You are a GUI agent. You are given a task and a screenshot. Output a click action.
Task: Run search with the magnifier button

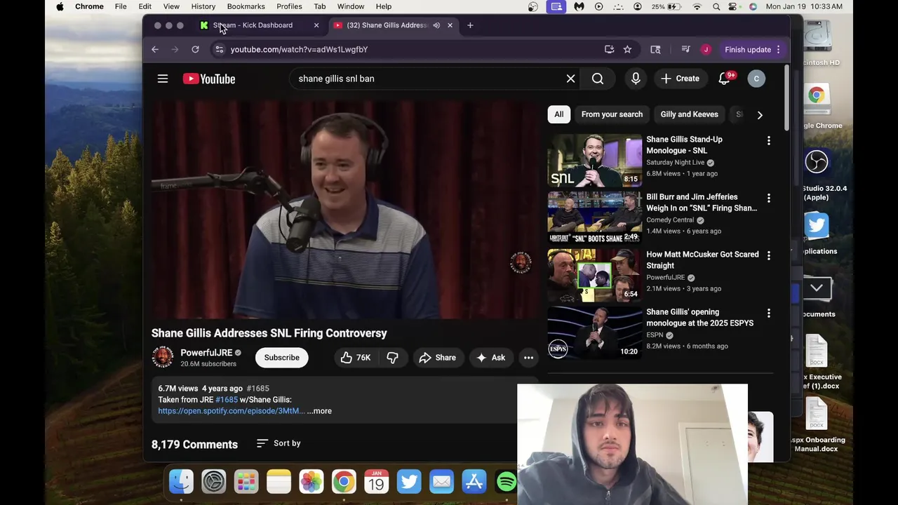598,79
